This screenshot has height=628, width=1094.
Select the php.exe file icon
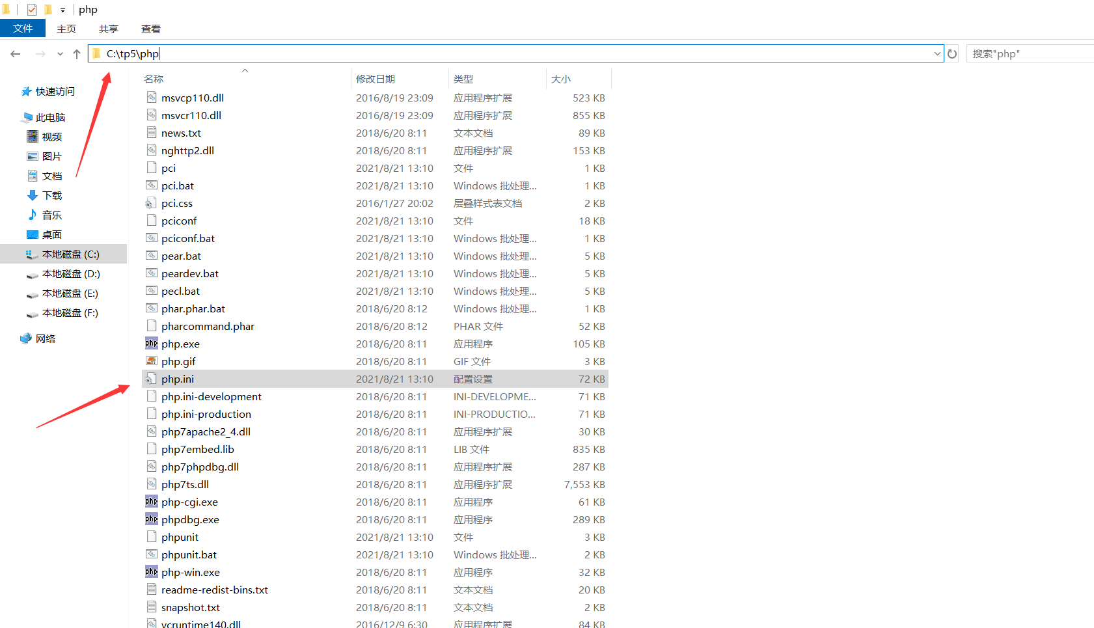152,344
